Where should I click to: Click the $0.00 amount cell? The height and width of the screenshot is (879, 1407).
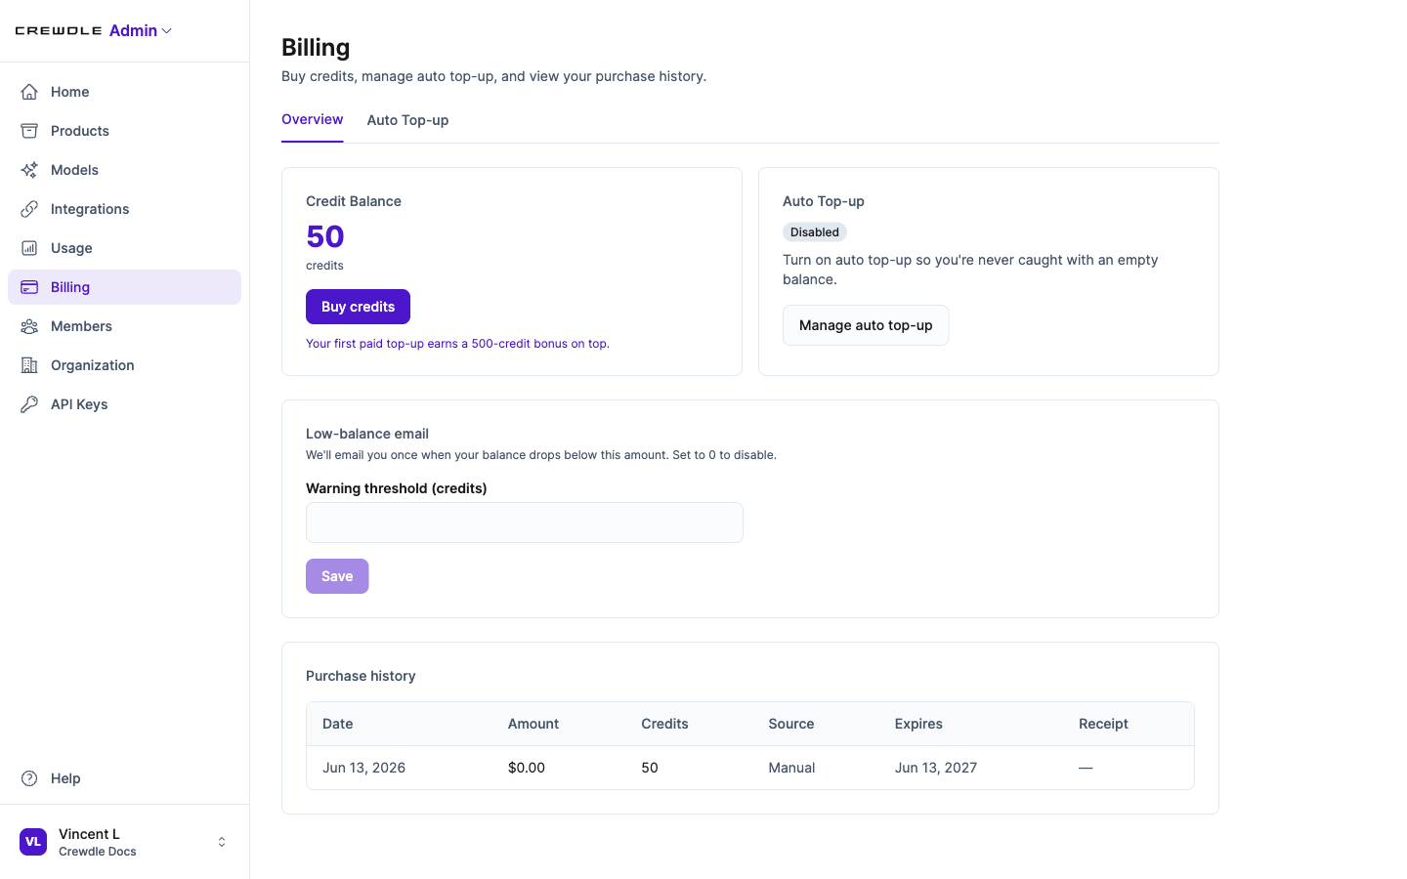527,768
